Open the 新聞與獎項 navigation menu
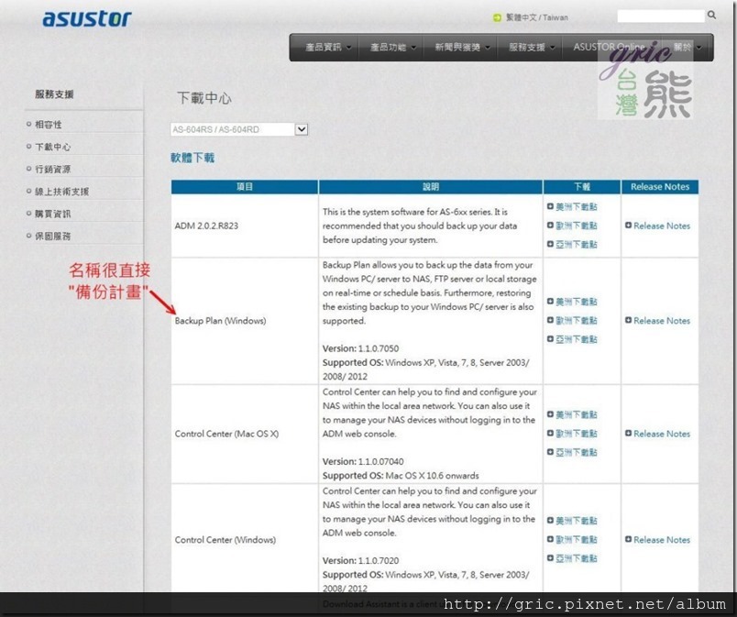Viewport: 737px width, 617px height. [457, 47]
